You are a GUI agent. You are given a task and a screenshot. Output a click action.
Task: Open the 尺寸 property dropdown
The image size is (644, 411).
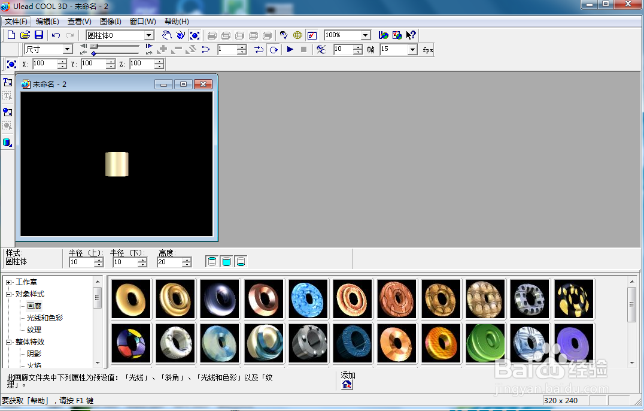point(68,49)
